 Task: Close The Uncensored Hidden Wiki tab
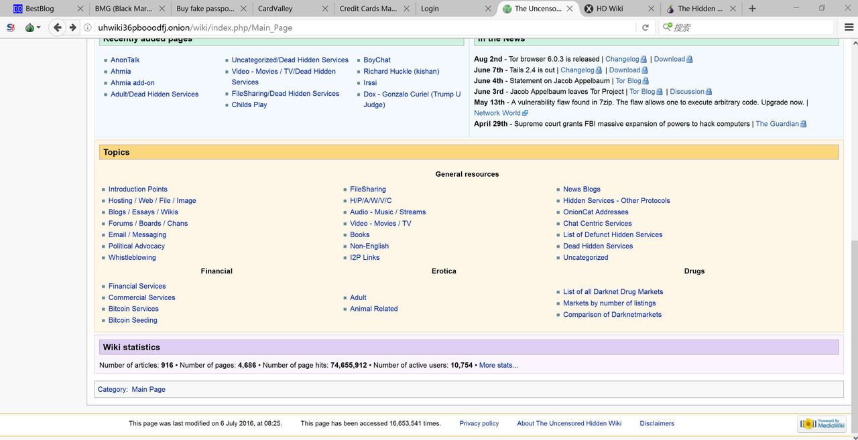pos(569,9)
